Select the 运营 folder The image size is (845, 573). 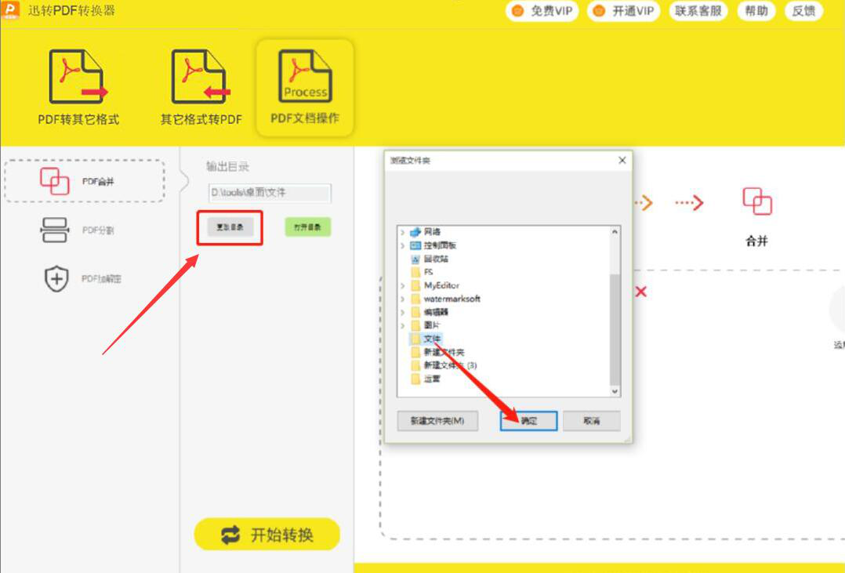pyautogui.click(x=432, y=379)
